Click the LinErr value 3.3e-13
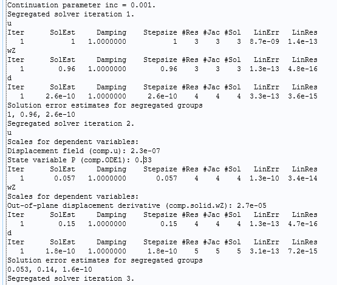 point(264,96)
